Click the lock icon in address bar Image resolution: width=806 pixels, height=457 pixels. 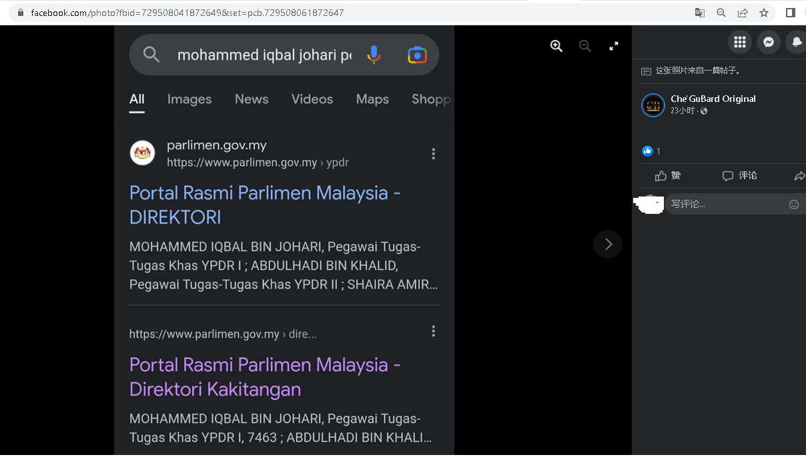(20, 13)
